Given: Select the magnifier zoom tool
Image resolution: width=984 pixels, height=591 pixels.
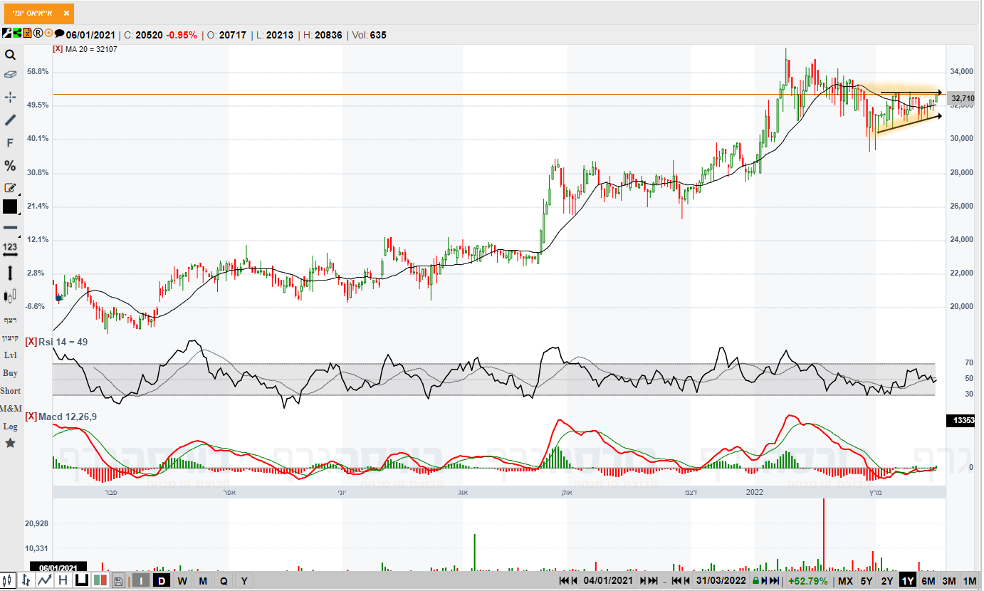Looking at the screenshot, I should [x=10, y=55].
